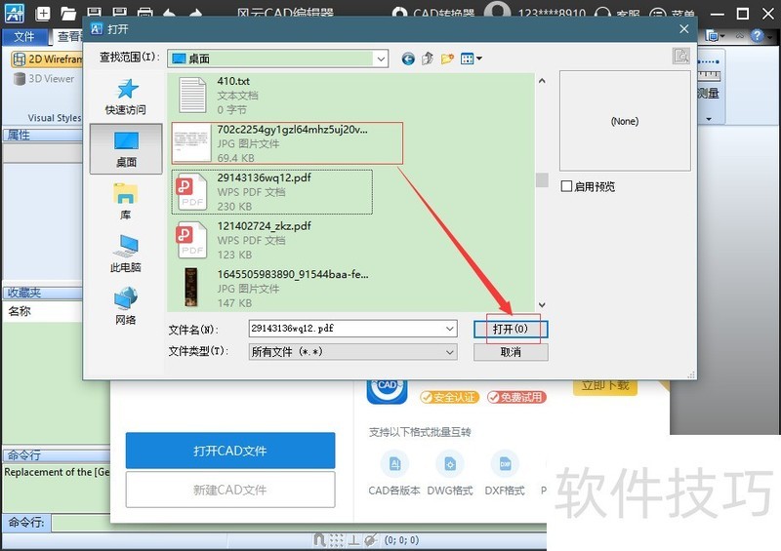Open the 文件 menu tab
The height and width of the screenshot is (551, 781).
tap(23, 36)
